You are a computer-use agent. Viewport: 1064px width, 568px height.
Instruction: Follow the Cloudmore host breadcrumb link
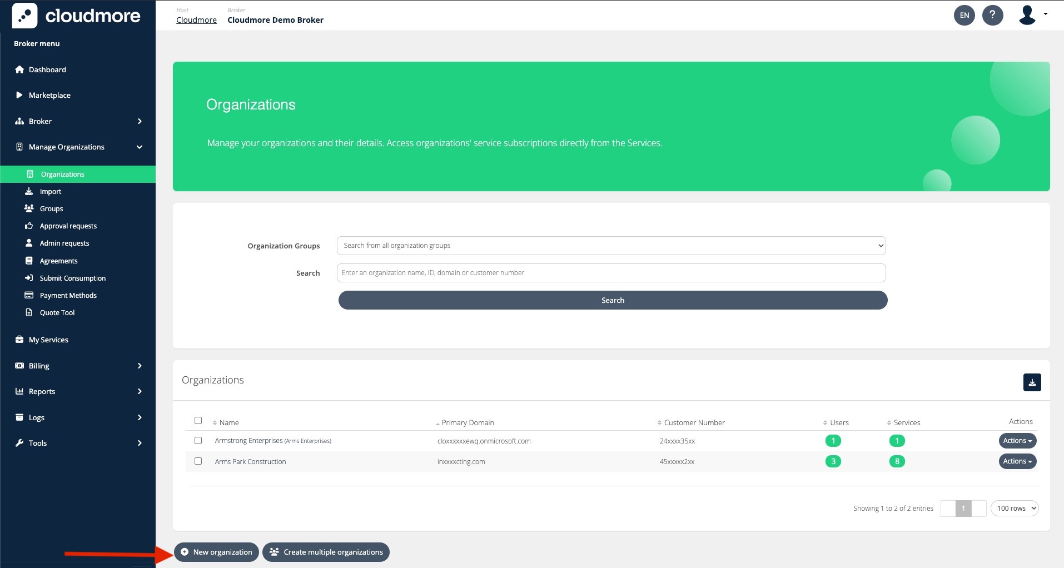(196, 20)
